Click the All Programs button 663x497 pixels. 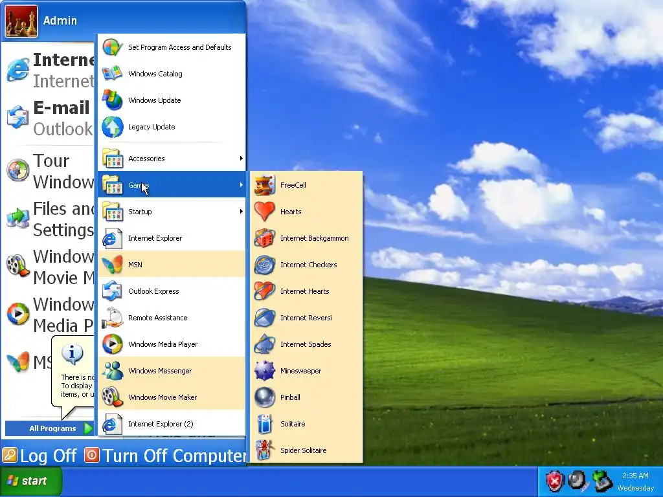click(x=49, y=428)
